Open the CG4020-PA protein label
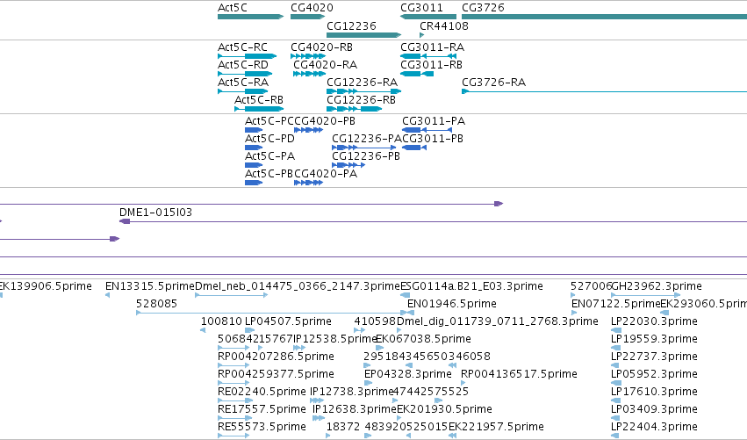This screenshot has height=440, width=747. click(x=326, y=174)
